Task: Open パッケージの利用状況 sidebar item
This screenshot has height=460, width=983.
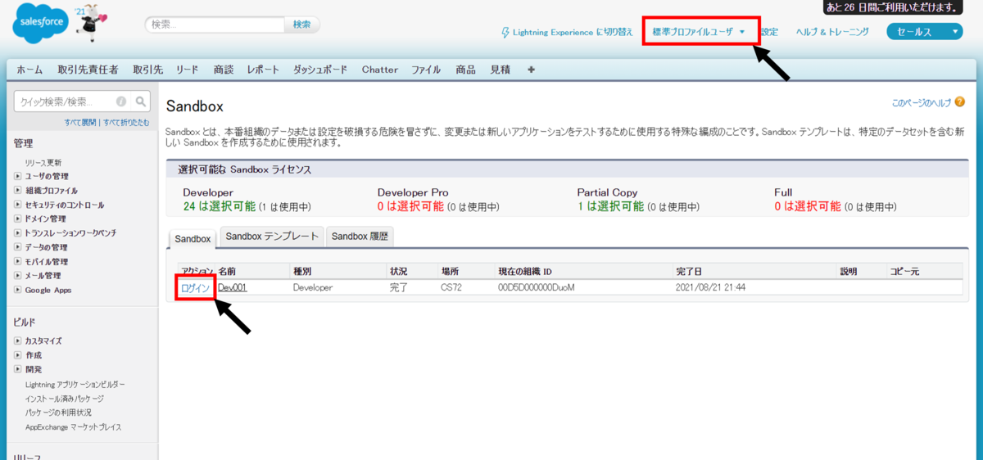Action: tap(58, 413)
